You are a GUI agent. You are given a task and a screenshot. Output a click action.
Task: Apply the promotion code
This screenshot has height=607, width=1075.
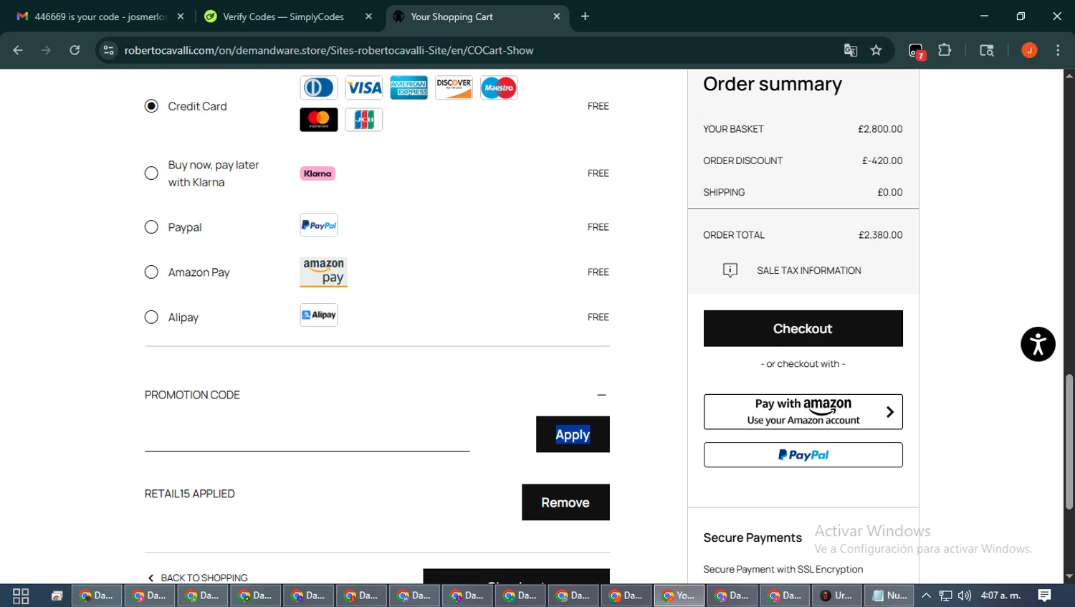pyautogui.click(x=573, y=434)
